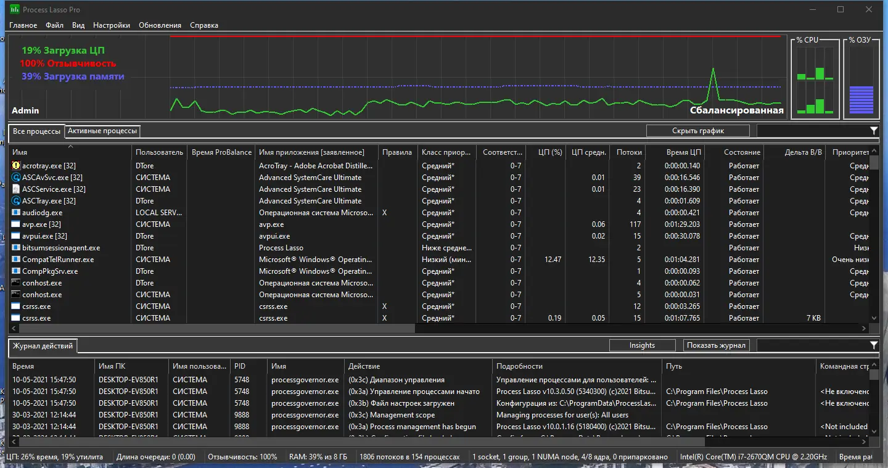Image resolution: width=888 pixels, height=468 pixels.
Task: Select the Журнал действий tab
Action: [x=43, y=346]
